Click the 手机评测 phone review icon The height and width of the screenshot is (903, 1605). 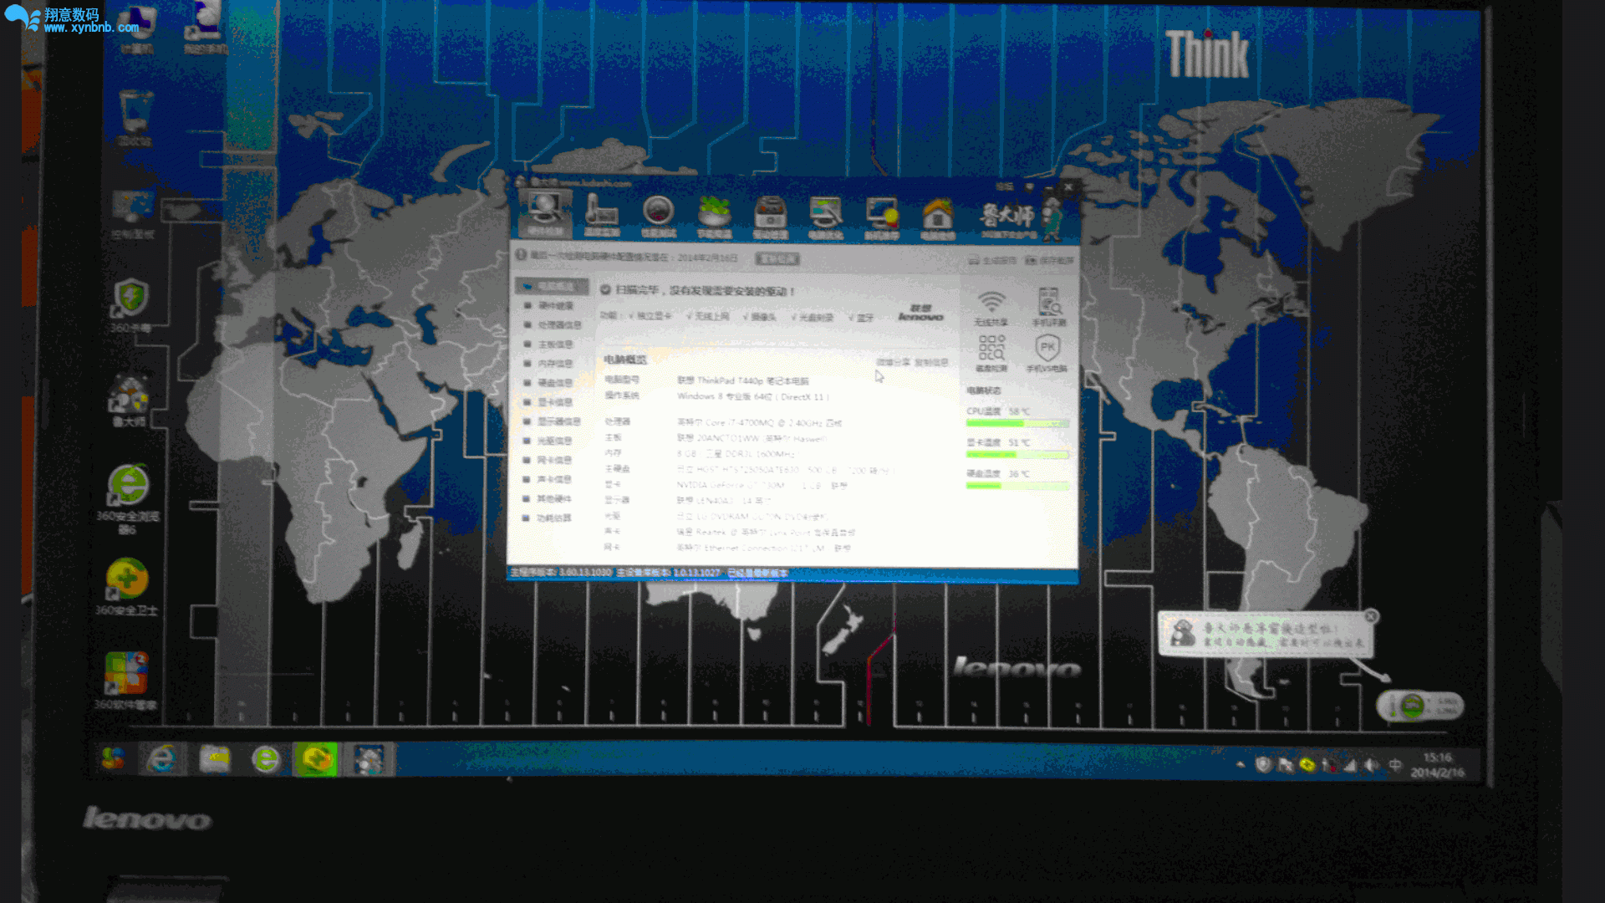click(1048, 308)
